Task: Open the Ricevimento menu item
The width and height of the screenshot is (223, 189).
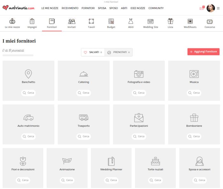Action: pos(70,8)
